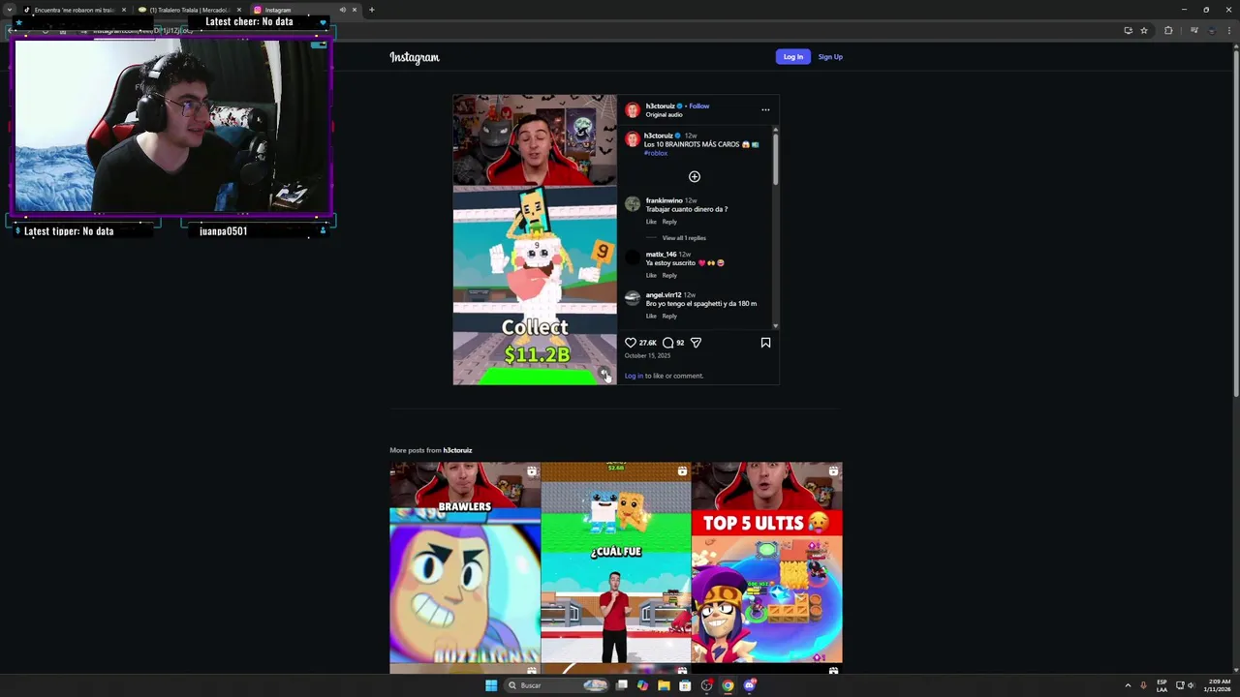Like the post with the heart icon

(631, 343)
